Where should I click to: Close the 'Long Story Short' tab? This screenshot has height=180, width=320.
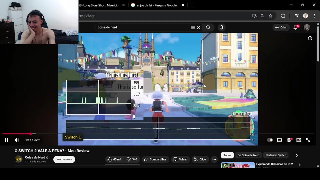[x=123, y=5]
